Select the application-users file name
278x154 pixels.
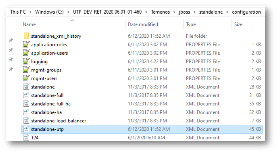tap(49, 53)
